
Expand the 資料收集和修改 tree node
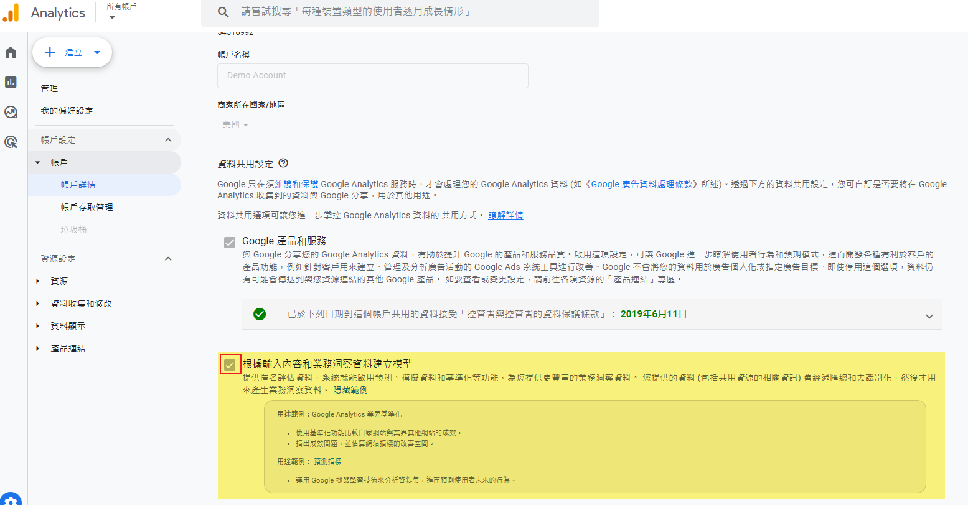(37, 303)
